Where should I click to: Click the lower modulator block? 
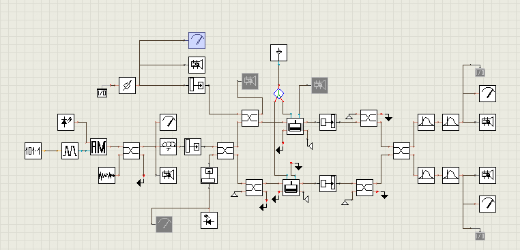click(x=291, y=188)
